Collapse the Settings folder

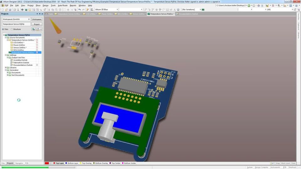point(6,55)
